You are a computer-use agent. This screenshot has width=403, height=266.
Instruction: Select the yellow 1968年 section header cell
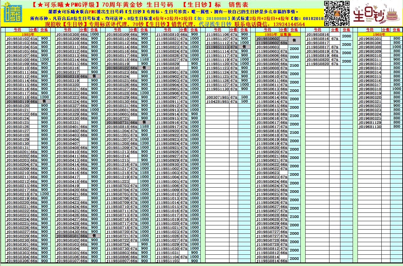pyautogui.click(x=380, y=34)
